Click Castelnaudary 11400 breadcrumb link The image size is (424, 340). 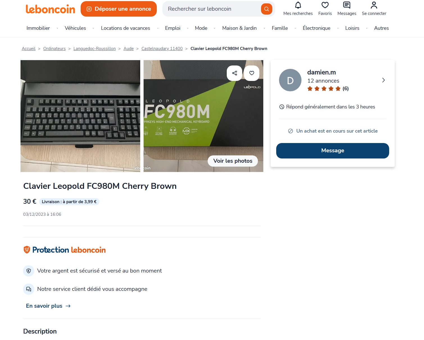click(162, 49)
